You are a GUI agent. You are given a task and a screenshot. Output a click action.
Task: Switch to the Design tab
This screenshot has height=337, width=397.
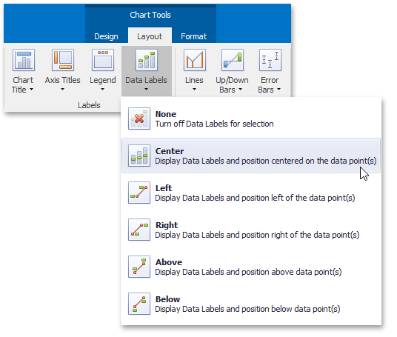tap(106, 36)
